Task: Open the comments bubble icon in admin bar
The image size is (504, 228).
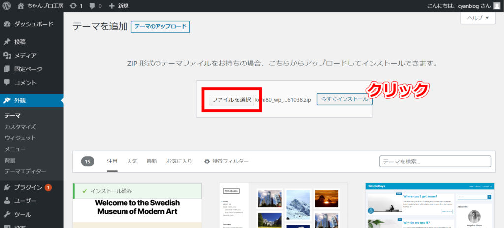Action: coord(93,6)
